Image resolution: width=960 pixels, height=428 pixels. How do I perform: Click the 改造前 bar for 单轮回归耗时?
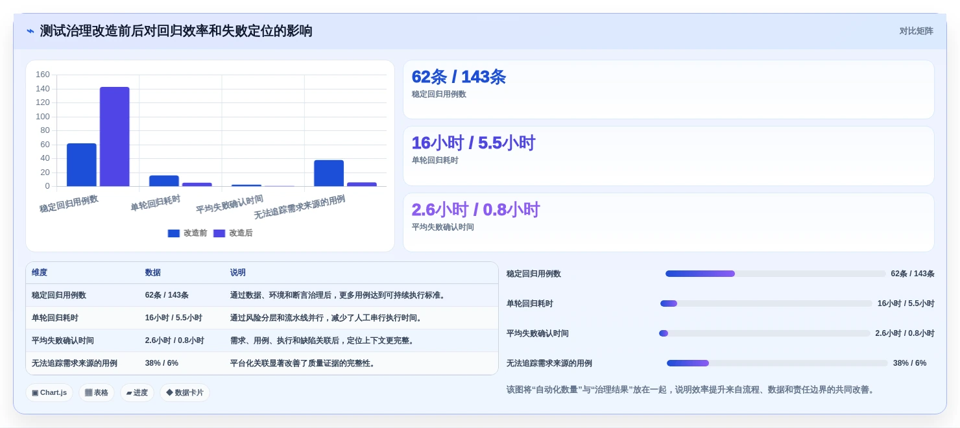164,181
